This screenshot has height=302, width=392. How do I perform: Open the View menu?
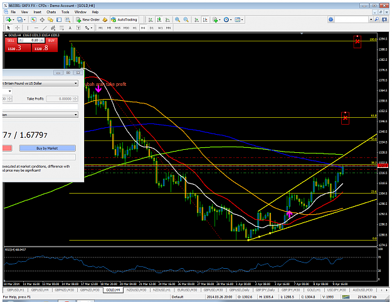[24, 12]
